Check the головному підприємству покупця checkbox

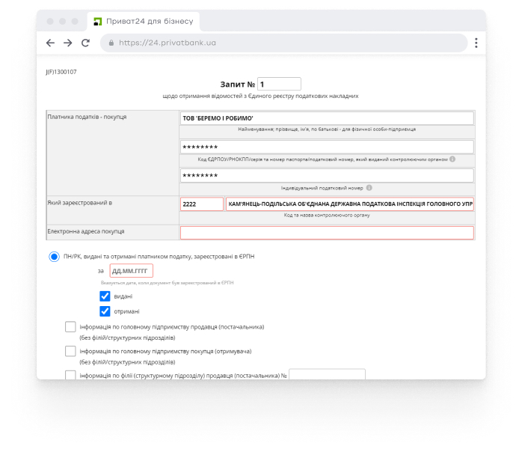pyautogui.click(x=70, y=351)
